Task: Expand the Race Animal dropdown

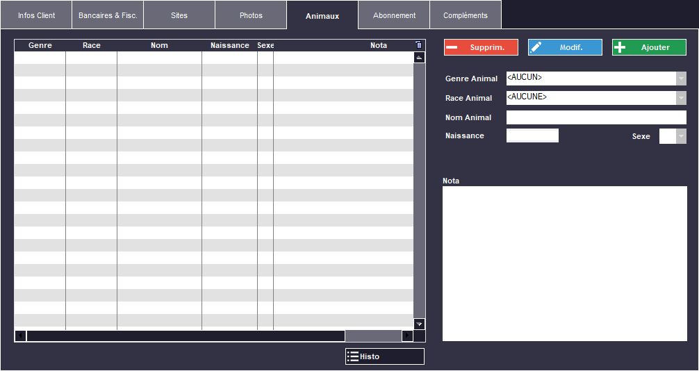Action: [681, 98]
